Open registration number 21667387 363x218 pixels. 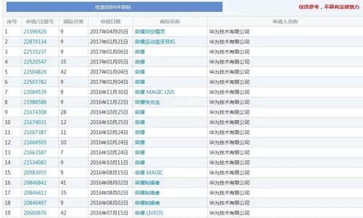click(35, 132)
